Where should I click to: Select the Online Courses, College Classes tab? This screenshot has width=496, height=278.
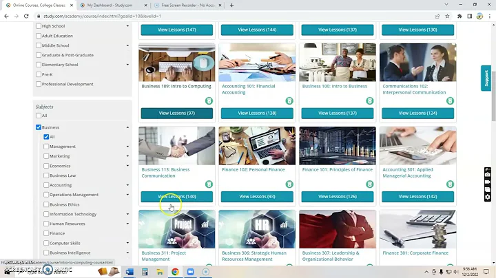pos(39,6)
